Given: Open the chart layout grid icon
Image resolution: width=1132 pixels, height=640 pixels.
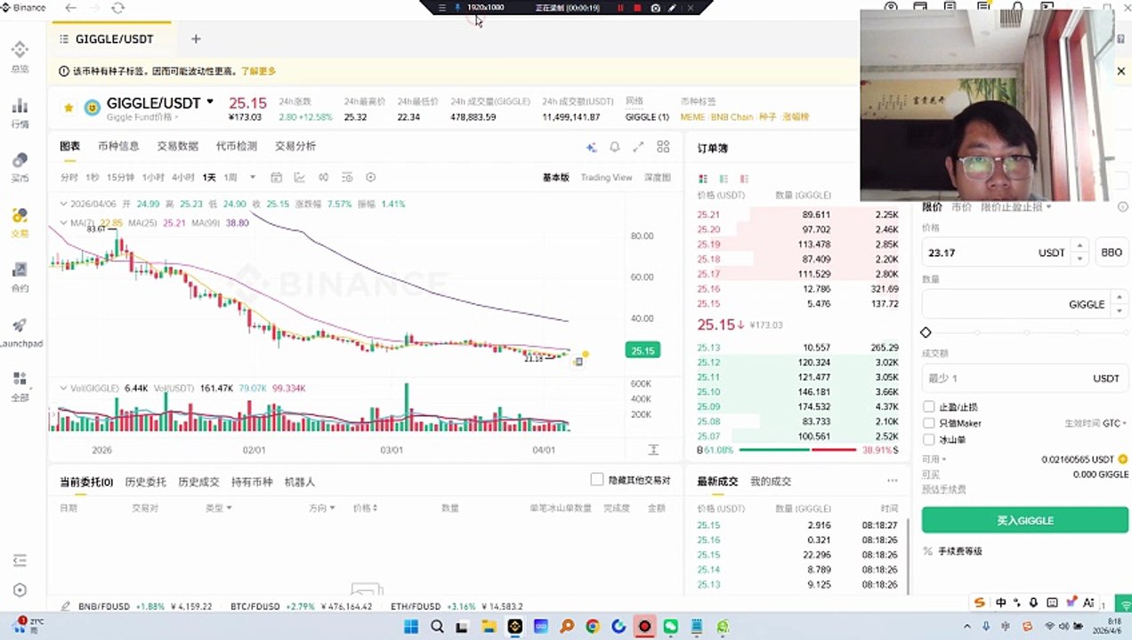Looking at the screenshot, I should pos(663,148).
